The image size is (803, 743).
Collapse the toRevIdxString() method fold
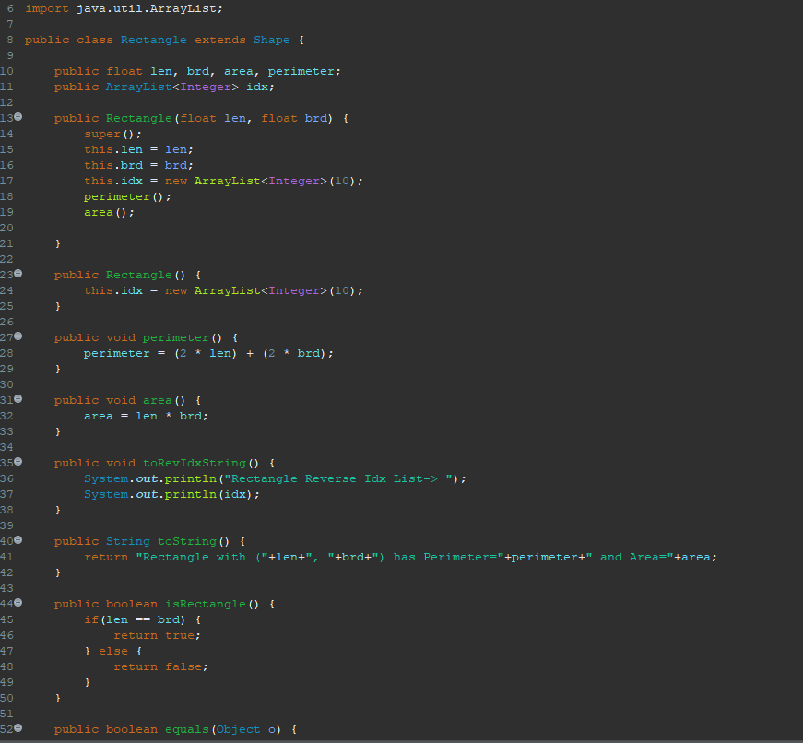(18, 461)
